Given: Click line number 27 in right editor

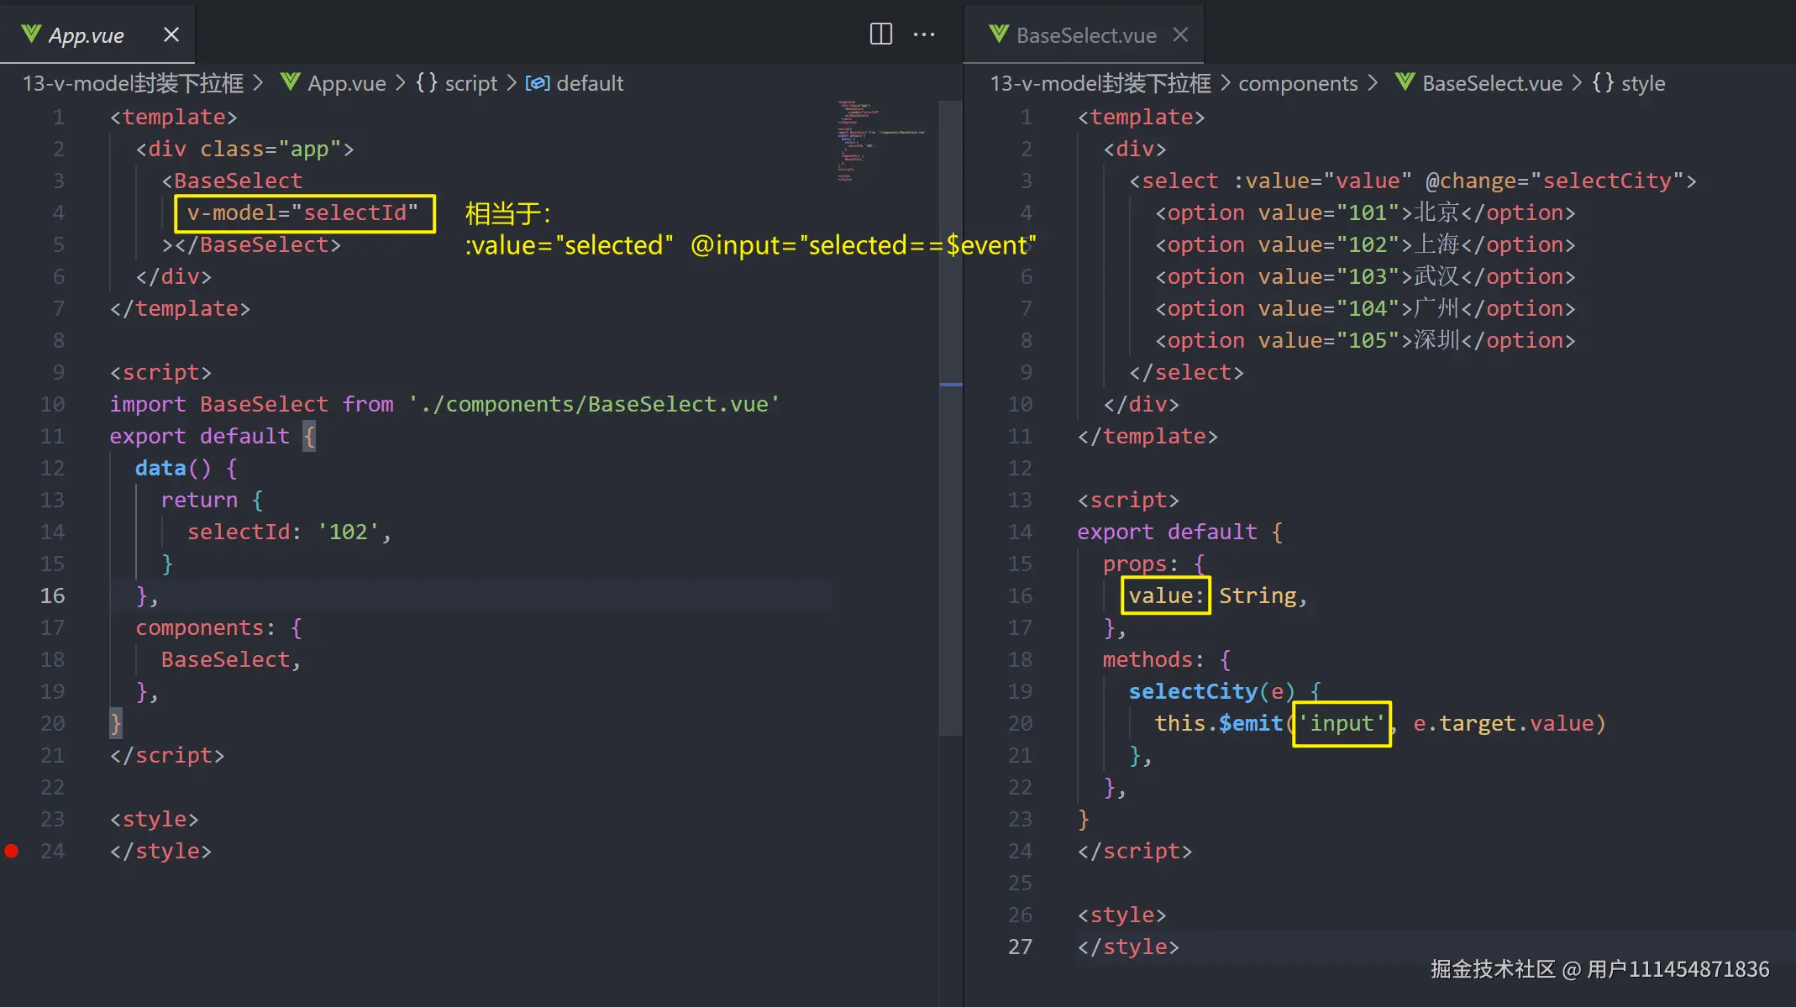Looking at the screenshot, I should 1020,947.
